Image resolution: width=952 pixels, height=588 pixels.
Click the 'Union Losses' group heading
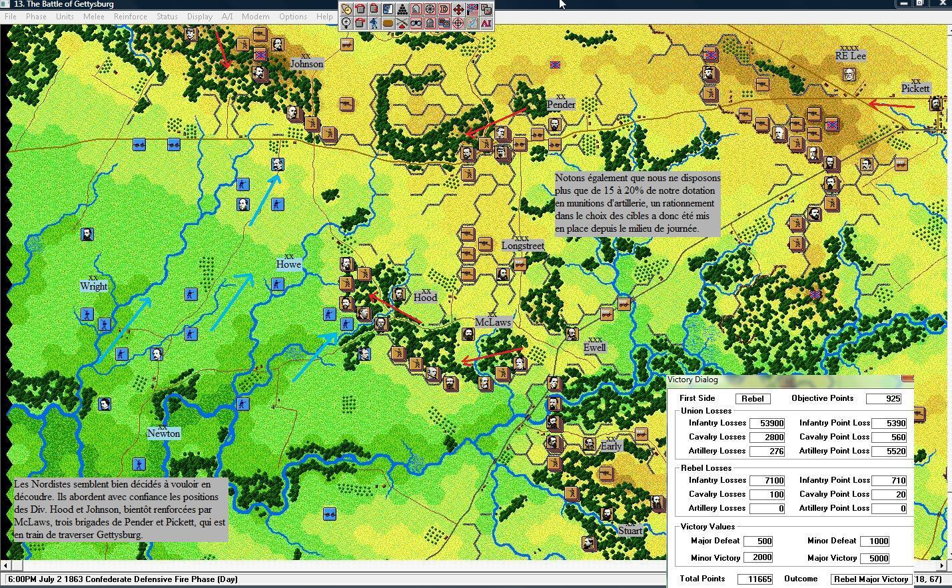pos(706,411)
